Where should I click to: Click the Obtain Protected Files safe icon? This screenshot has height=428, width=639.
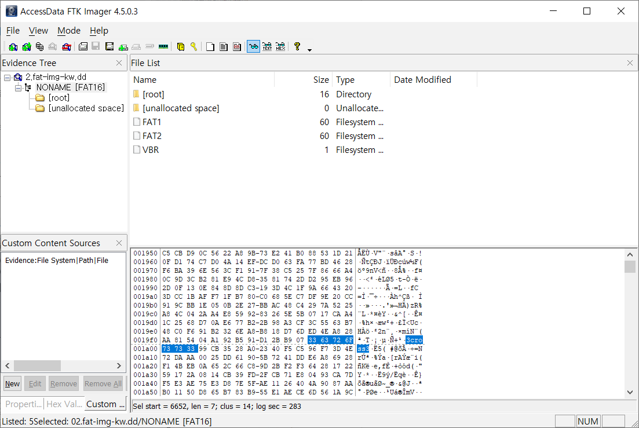(x=181, y=47)
